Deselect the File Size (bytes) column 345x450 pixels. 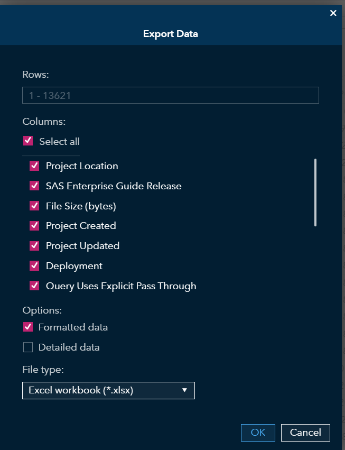pos(34,206)
